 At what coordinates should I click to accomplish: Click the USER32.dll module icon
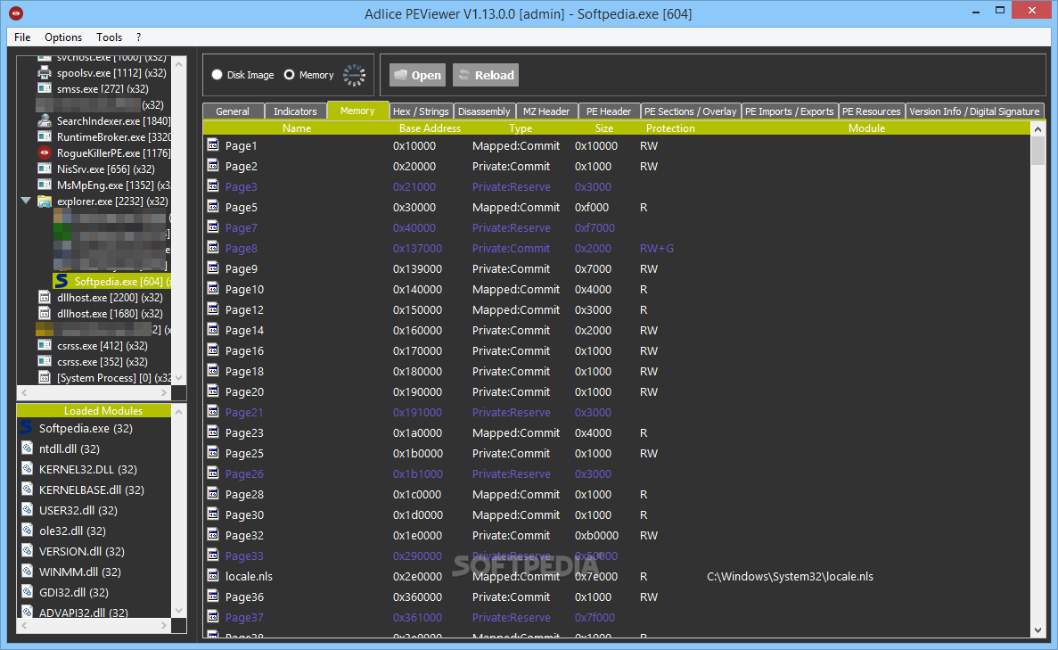[x=27, y=510]
